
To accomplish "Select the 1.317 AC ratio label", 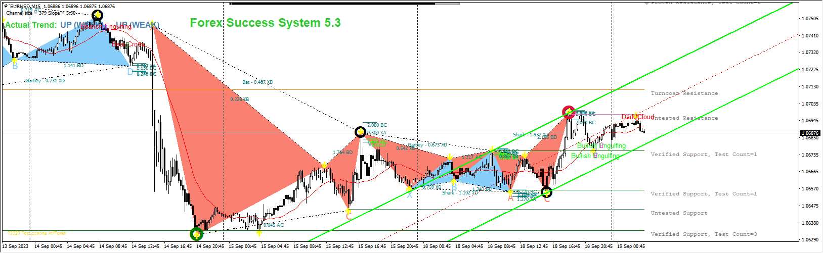I will click(471, 157).
